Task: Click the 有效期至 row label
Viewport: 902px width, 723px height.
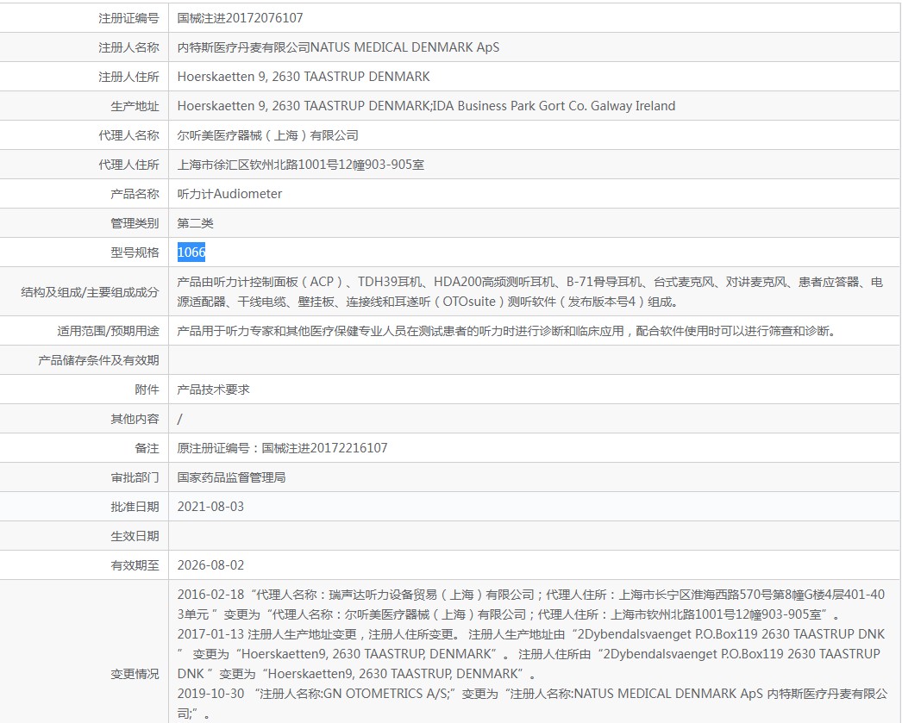Action: 135,565
